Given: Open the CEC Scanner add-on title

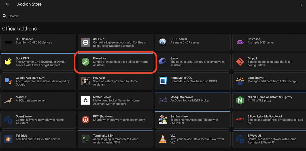Looking at the screenshot, I should [x=24, y=39].
